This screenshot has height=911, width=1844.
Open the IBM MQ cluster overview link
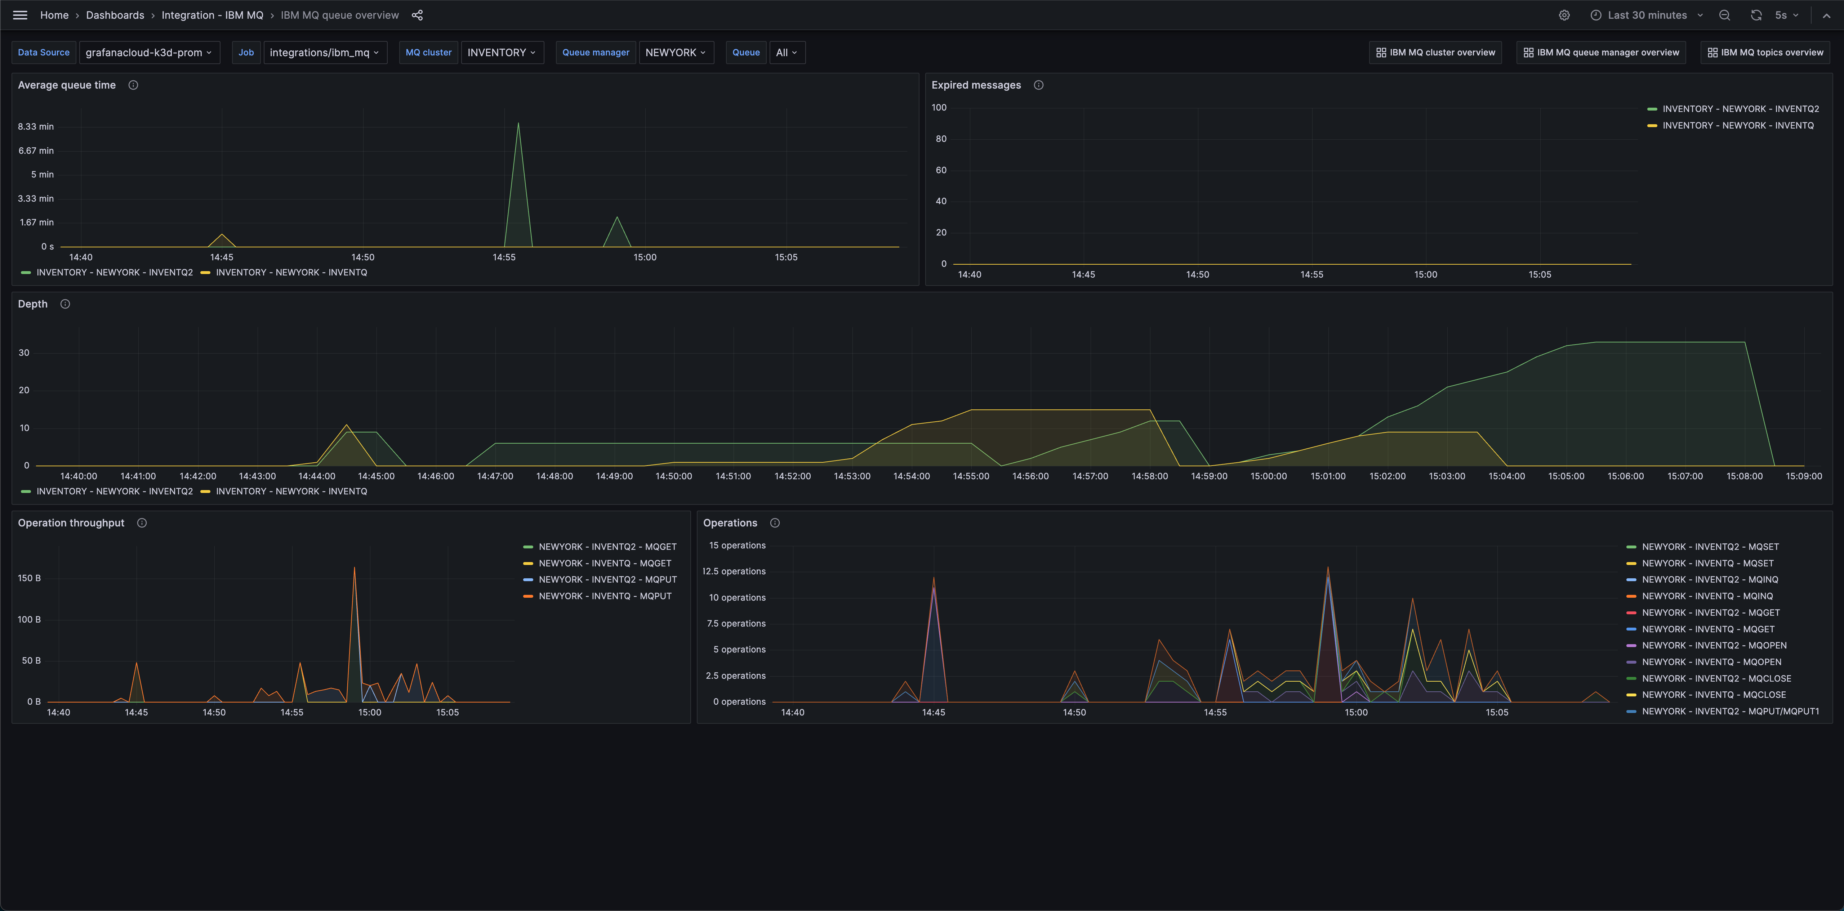(x=1435, y=52)
